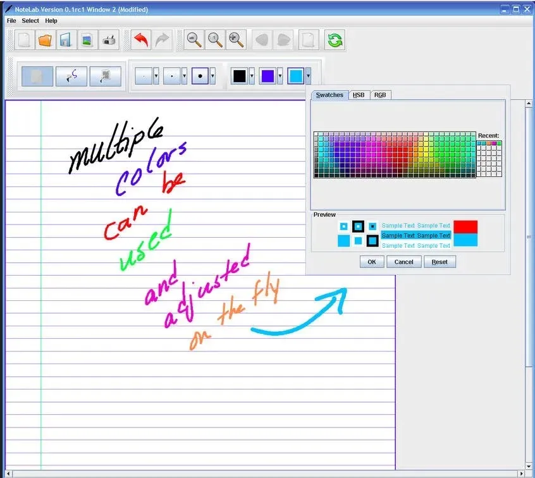This screenshot has height=478, width=535.
Task: Reset the color picker
Action: click(x=440, y=261)
